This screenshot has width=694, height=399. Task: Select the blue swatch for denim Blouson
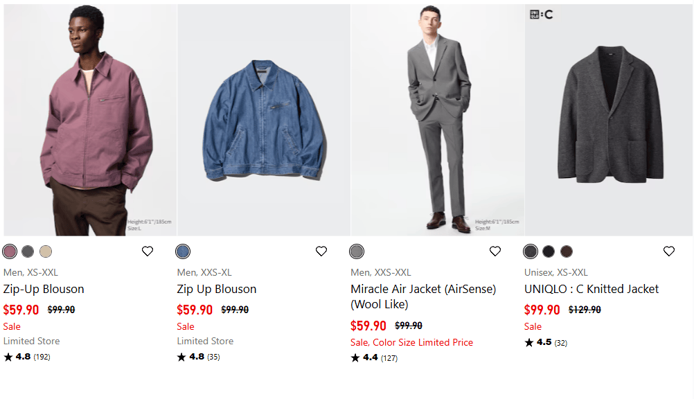pos(183,251)
